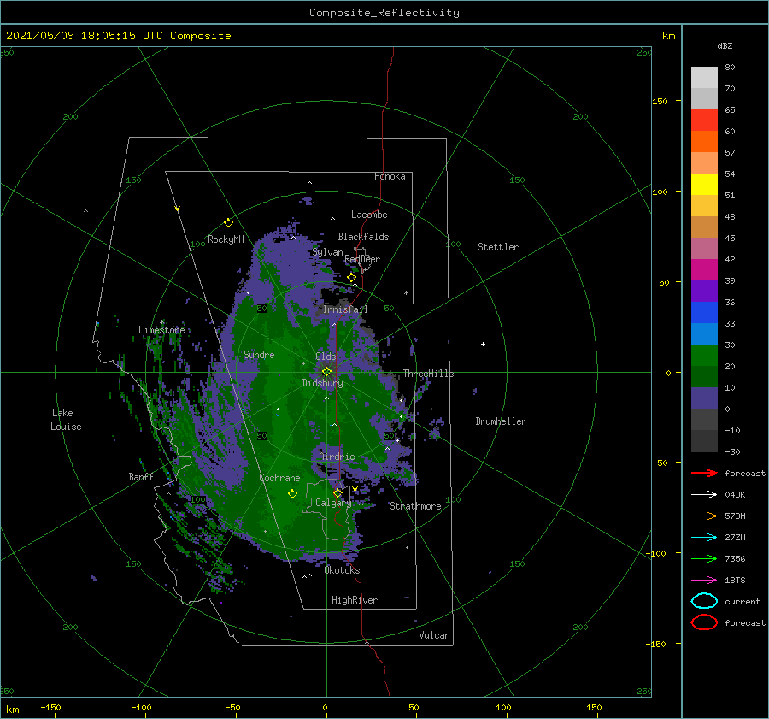The height and width of the screenshot is (719, 769).
Task: Click the yellow diamond marker above Calgary
Action: [338, 492]
